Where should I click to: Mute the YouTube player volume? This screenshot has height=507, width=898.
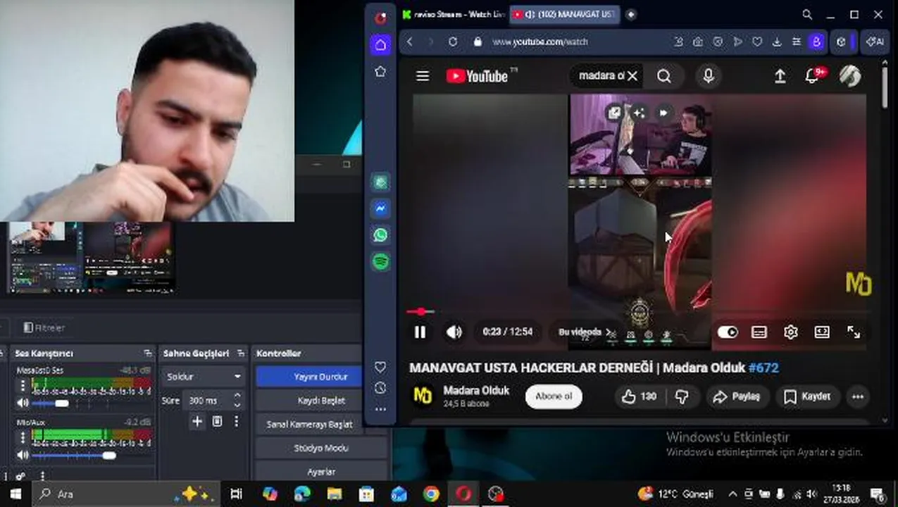[x=454, y=332]
